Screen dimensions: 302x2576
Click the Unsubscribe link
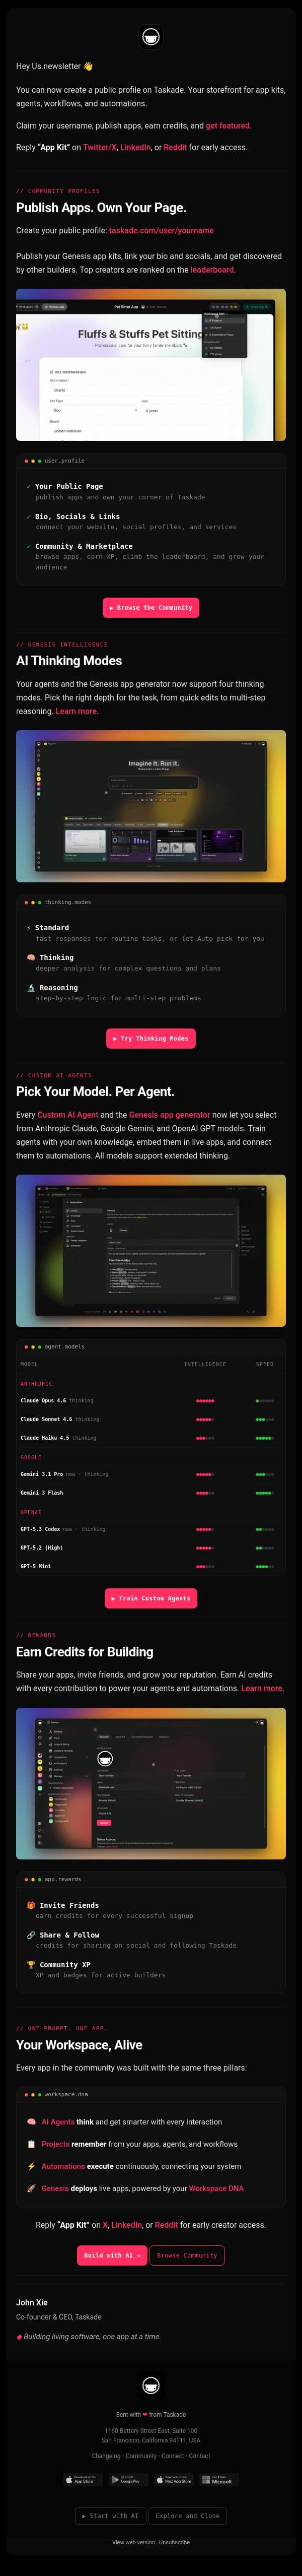pyautogui.click(x=175, y=2541)
